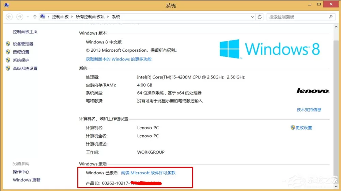Click the shield icon beside 设备管理器
Image resolution: width=341 pixels, height=191 pixels.
tap(8, 44)
